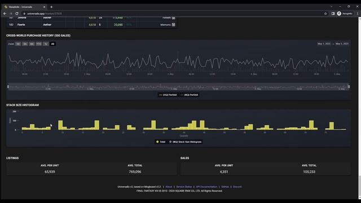361x203 pixels.
Task: Click the Faerie world name in table
Action: pos(21,25)
